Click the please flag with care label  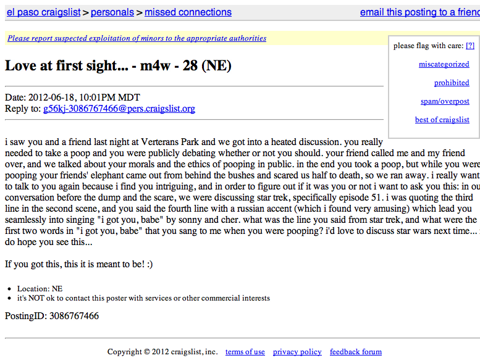click(x=429, y=46)
